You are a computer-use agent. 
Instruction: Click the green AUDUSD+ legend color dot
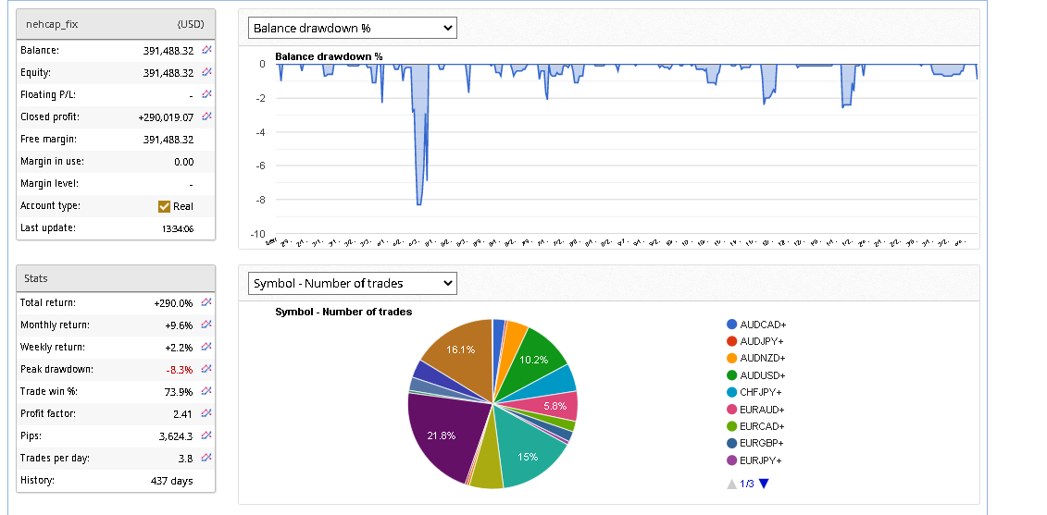click(x=732, y=375)
